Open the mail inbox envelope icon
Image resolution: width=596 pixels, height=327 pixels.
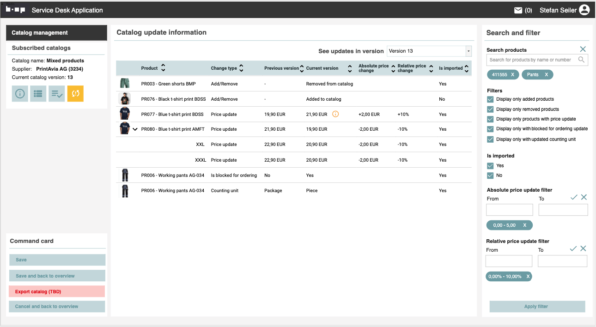click(x=518, y=10)
